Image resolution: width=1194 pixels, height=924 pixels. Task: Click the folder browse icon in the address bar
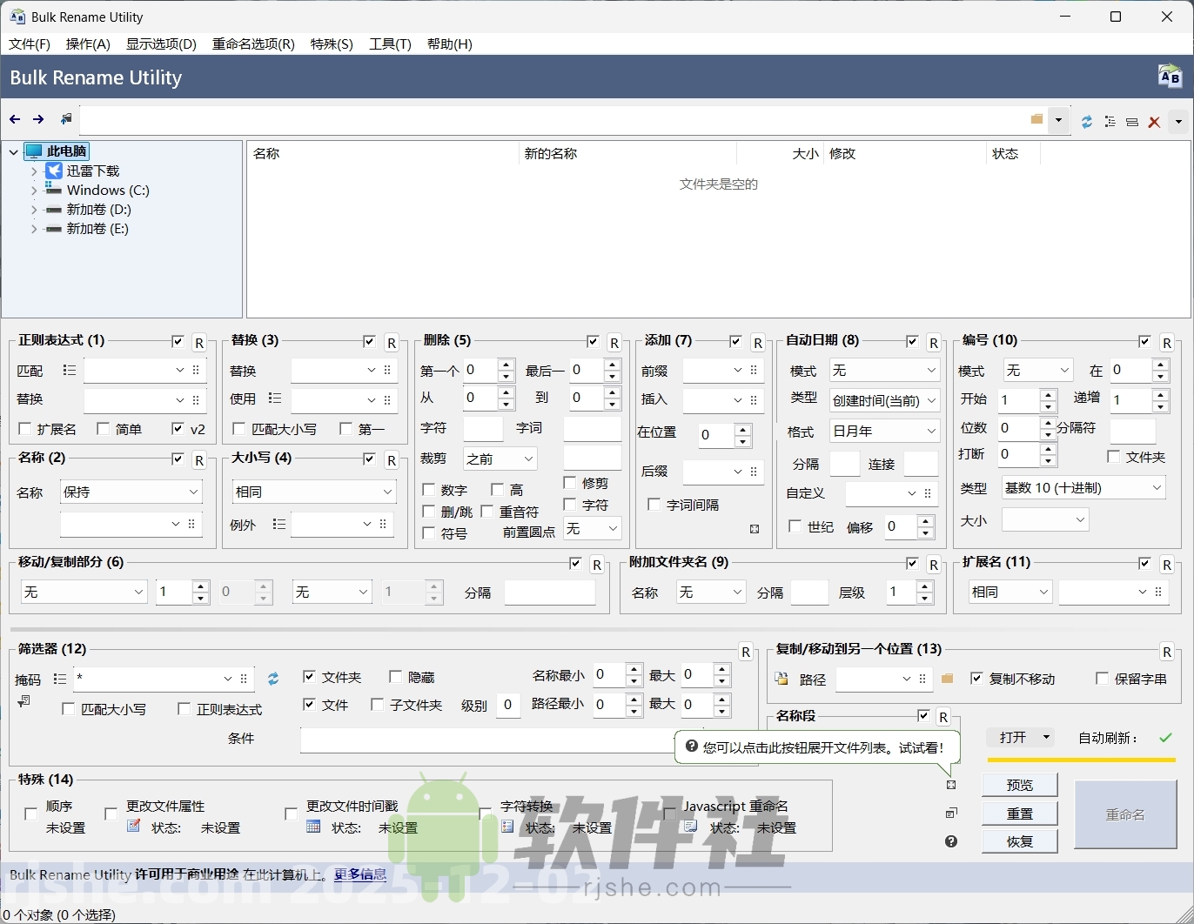1036,120
